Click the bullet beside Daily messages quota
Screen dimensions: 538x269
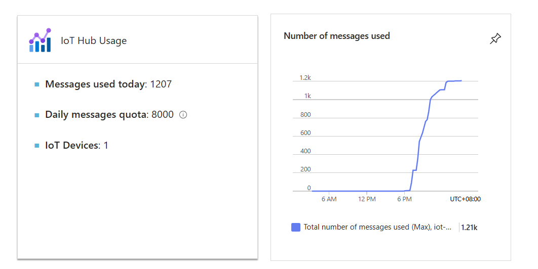36,115
